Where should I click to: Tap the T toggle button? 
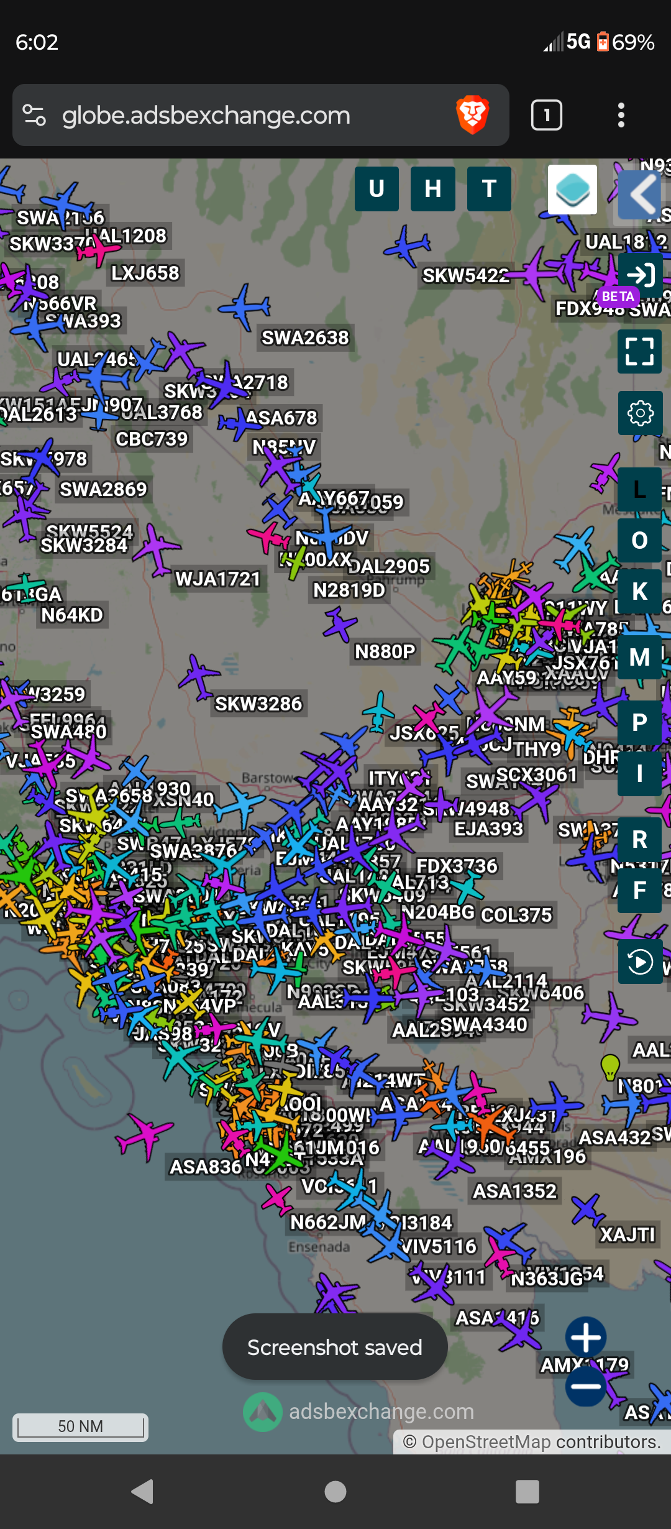489,189
